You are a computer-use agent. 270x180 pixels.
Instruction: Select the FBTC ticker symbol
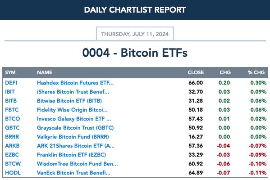tap(12, 110)
